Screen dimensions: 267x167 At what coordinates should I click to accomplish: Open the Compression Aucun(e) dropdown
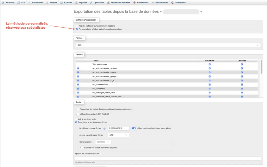pyautogui.click(x=103, y=142)
